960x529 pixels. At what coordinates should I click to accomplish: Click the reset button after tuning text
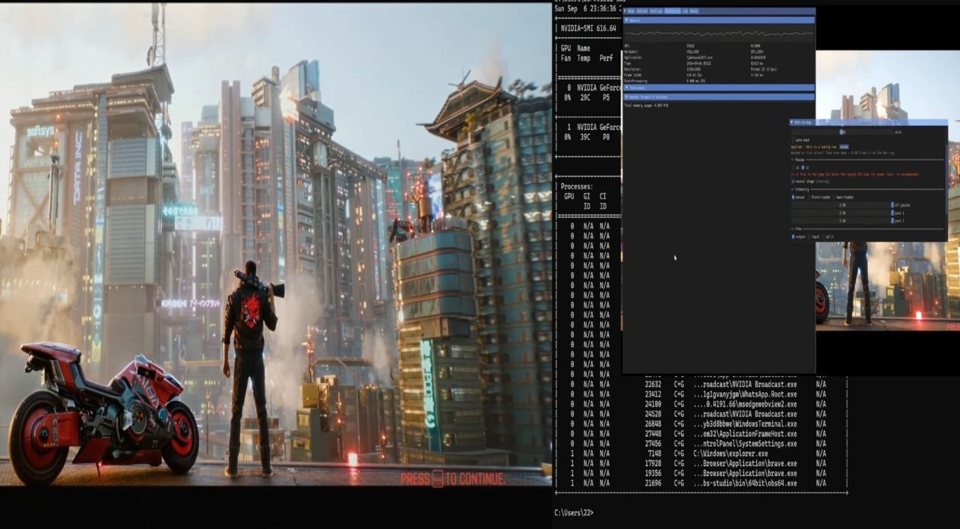tap(844, 147)
